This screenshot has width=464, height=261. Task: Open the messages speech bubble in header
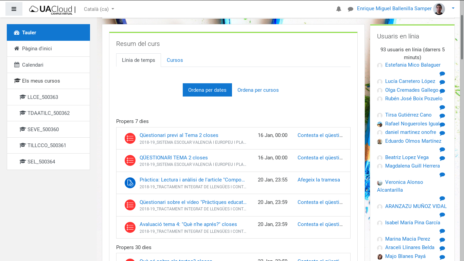[x=351, y=9]
